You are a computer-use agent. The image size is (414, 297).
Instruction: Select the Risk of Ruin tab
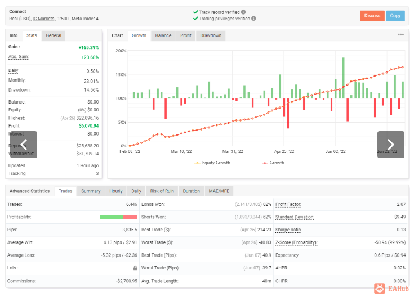click(162, 191)
